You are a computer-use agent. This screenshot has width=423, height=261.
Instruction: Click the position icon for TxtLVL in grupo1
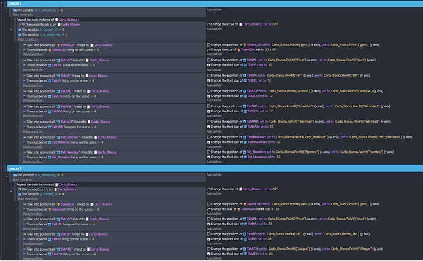coord(209,219)
